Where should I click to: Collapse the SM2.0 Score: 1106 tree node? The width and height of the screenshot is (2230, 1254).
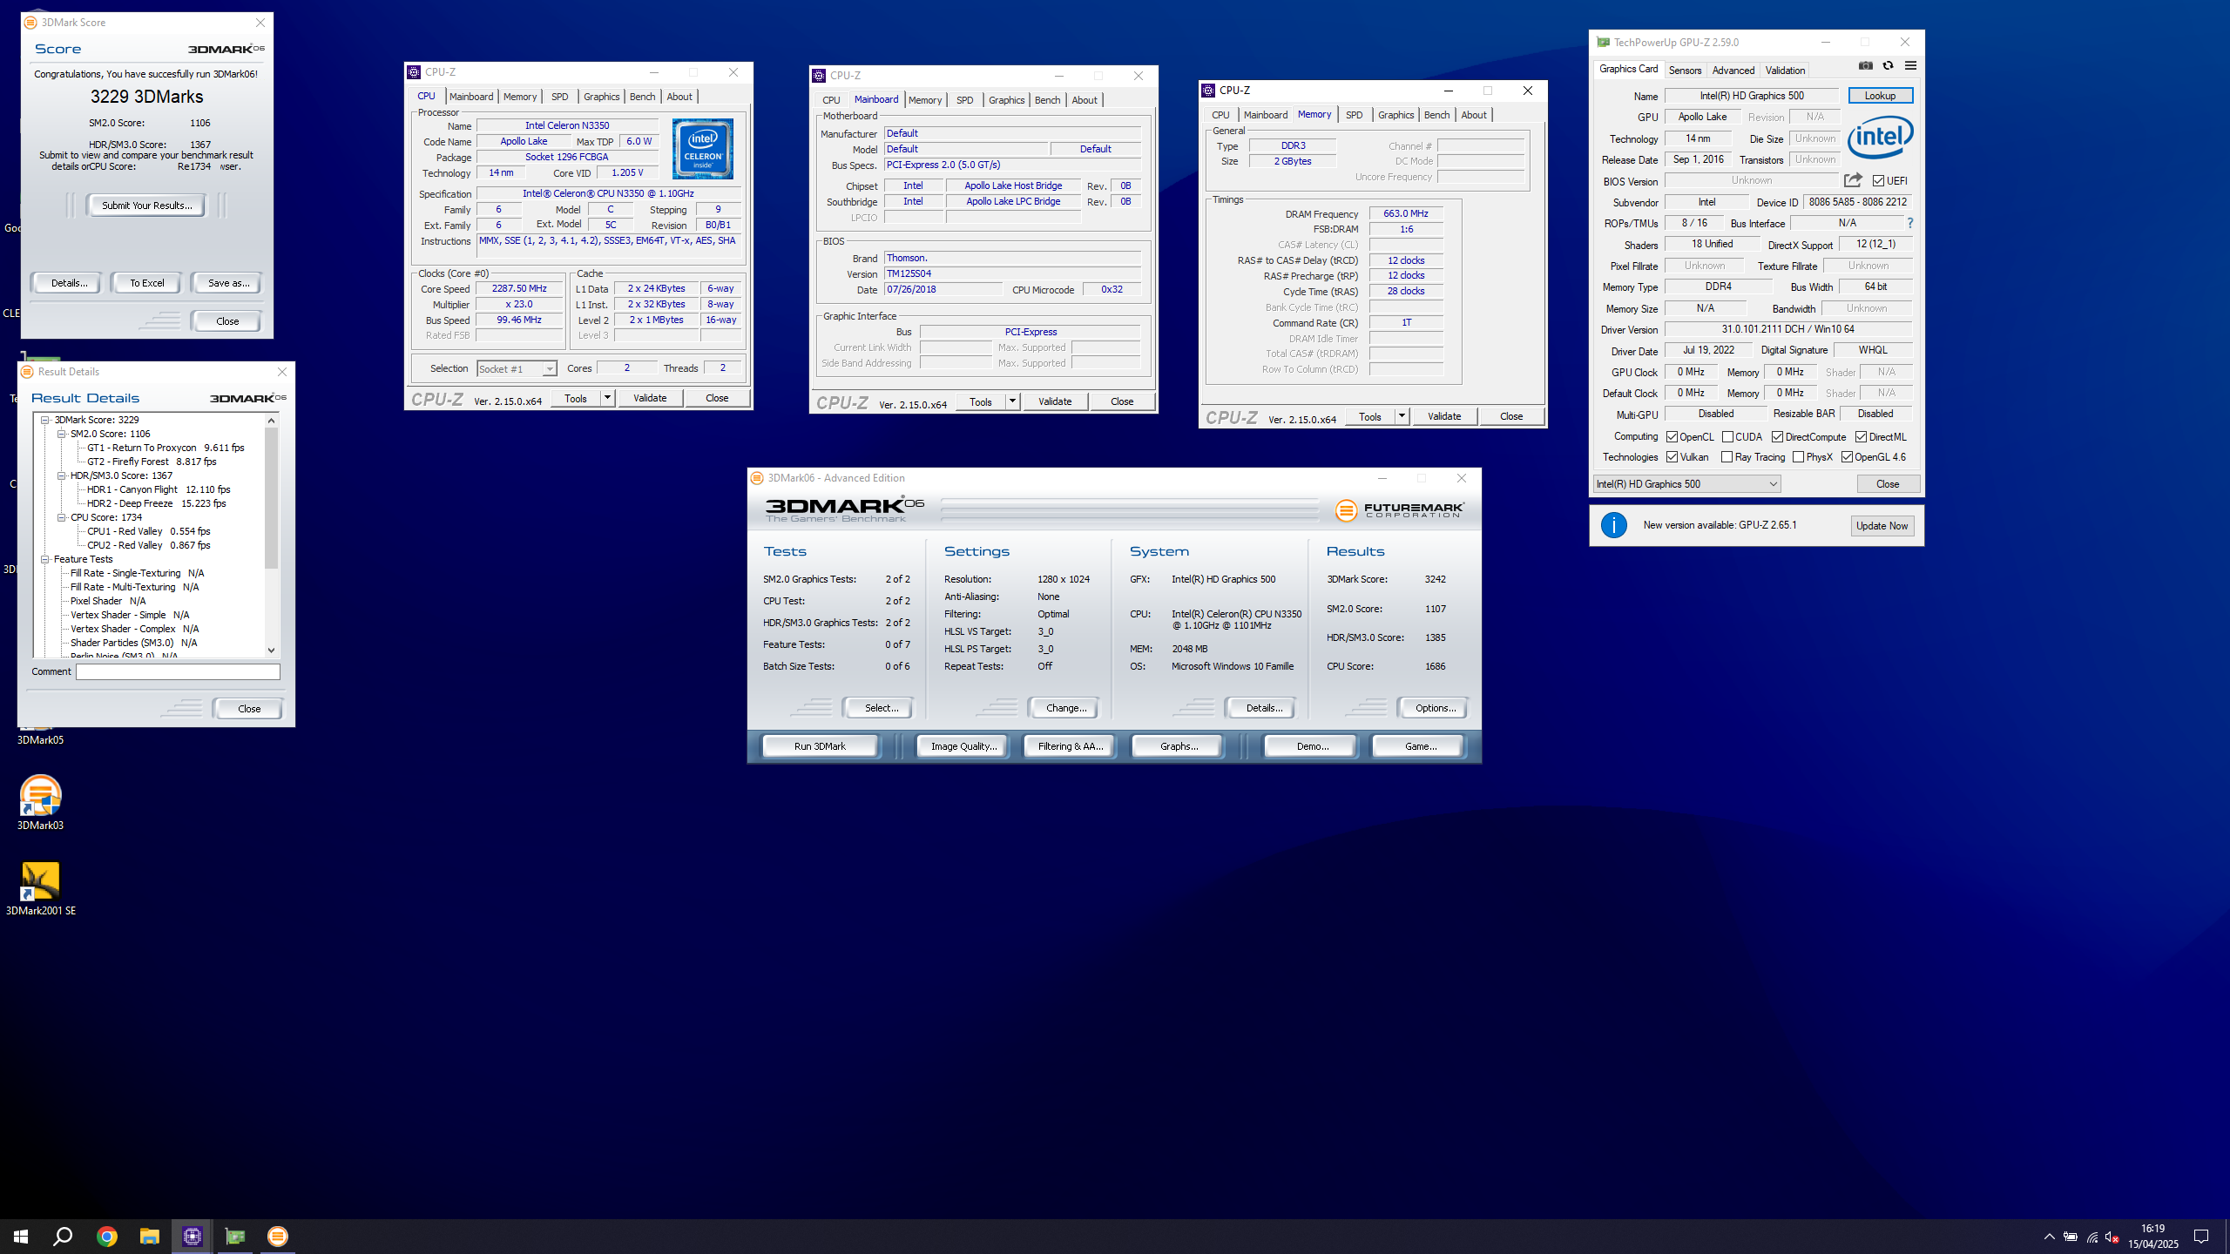point(62,434)
